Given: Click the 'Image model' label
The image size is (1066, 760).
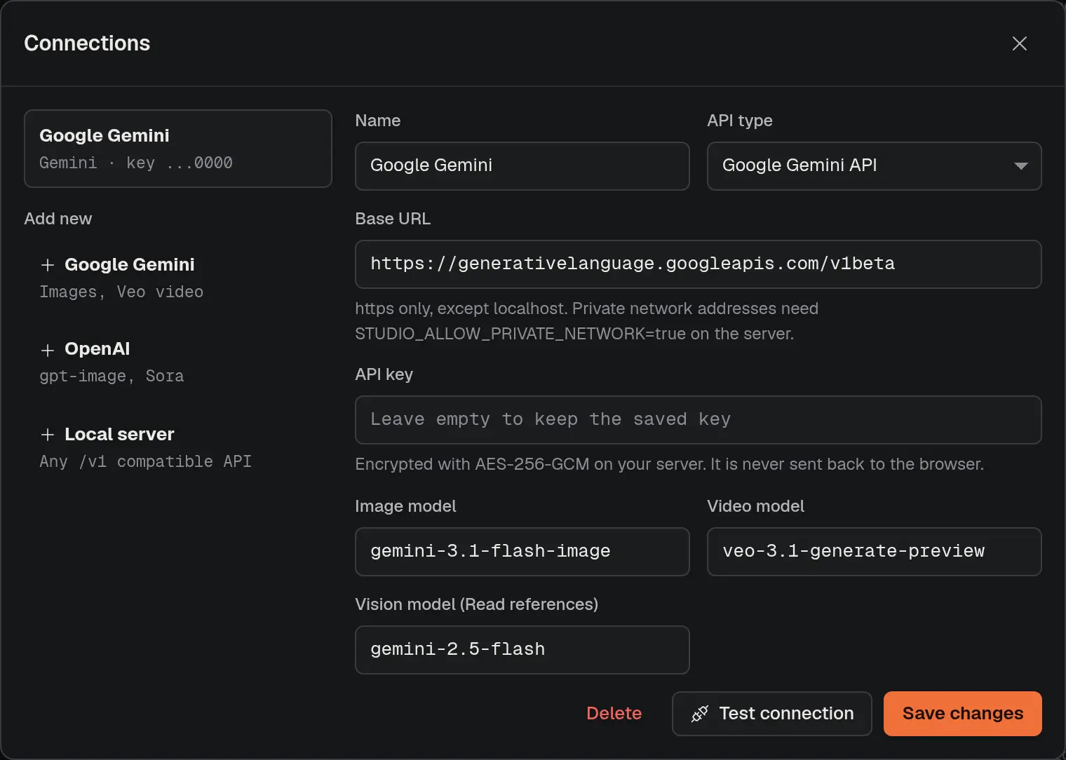Looking at the screenshot, I should 405,506.
